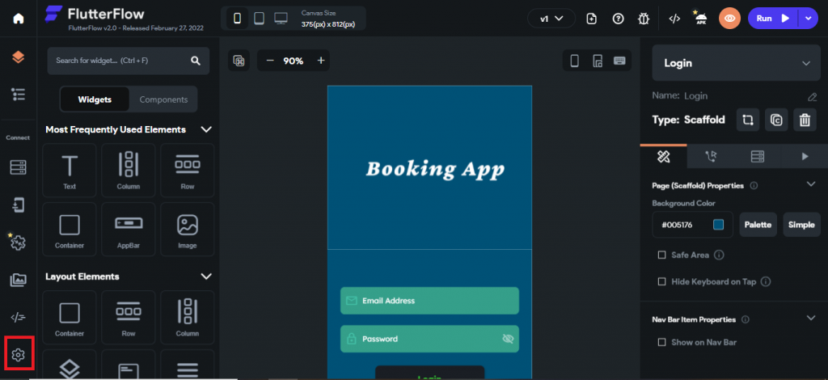Click the #005176 color hex field

tap(692, 225)
